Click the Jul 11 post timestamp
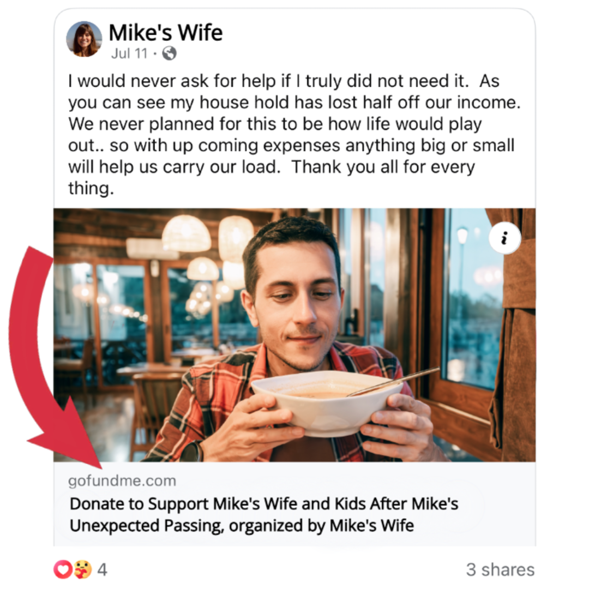Screen dimensions: 589x589 pos(129,53)
